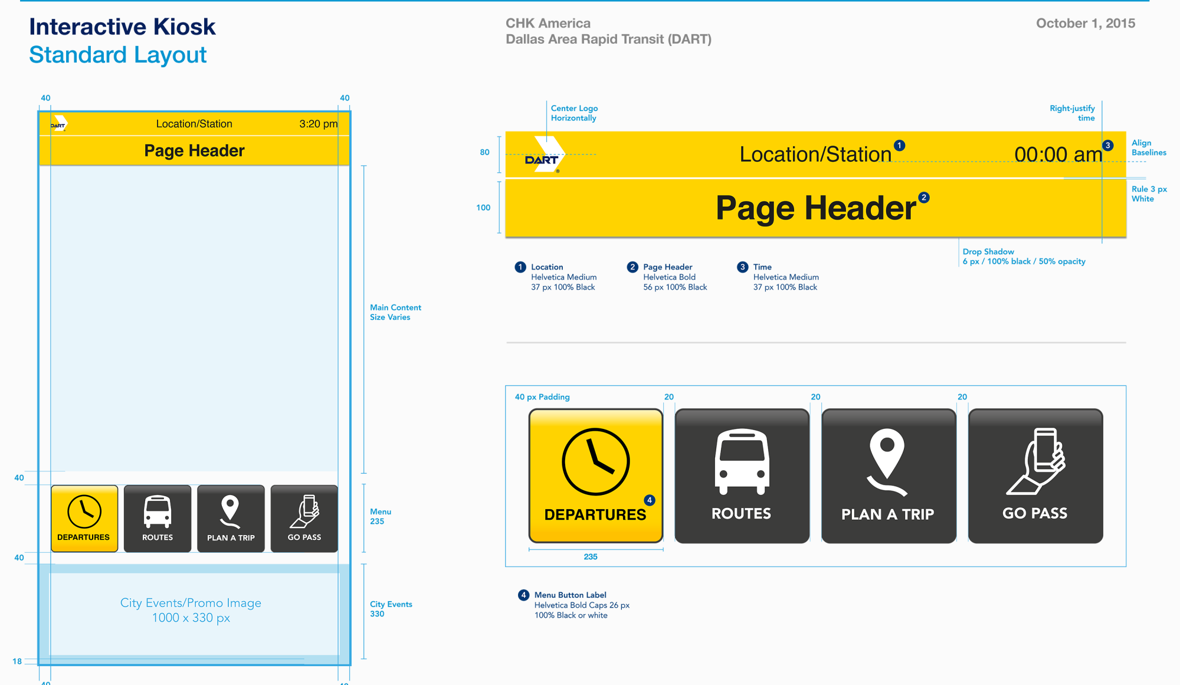The height and width of the screenshot is (685, 1180).
Task: Click legend bullet 3 next to Time
Action: pos(743,267)
